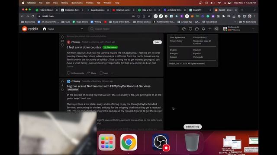Go back in Chrome
The height and width of the screenshot is (155, 277).
[22, 16]
